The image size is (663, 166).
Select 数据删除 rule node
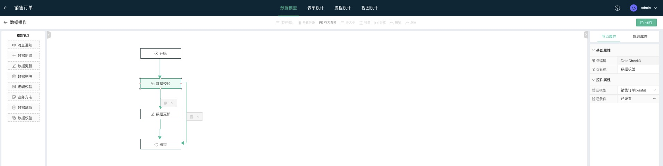(x=24, y=76)
